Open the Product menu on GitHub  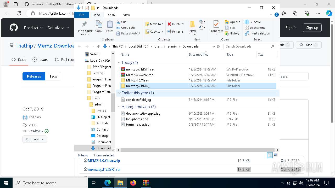(x=33, y=28)
